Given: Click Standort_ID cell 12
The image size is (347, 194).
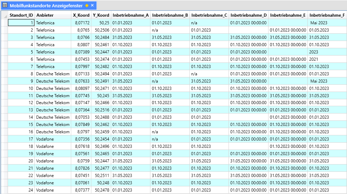Looking at the screenshot, I should point(21,102).
